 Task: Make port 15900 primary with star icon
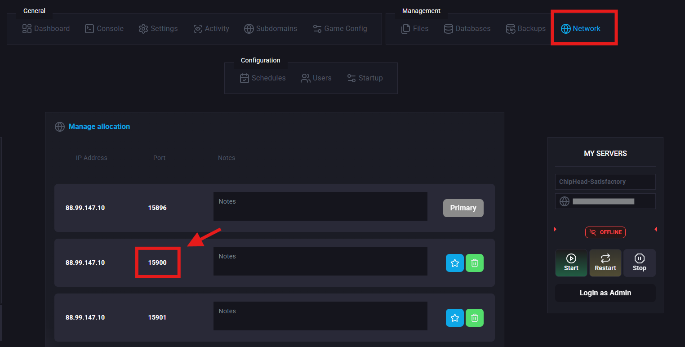[x=455, y=263]
